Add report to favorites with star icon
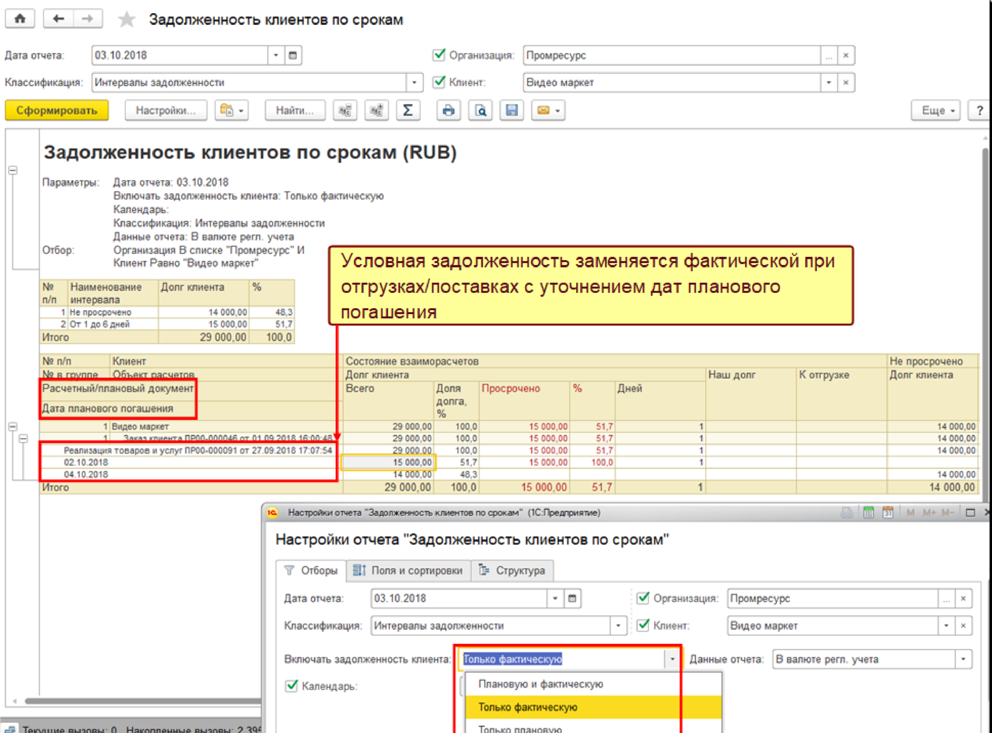 [126, 20]
